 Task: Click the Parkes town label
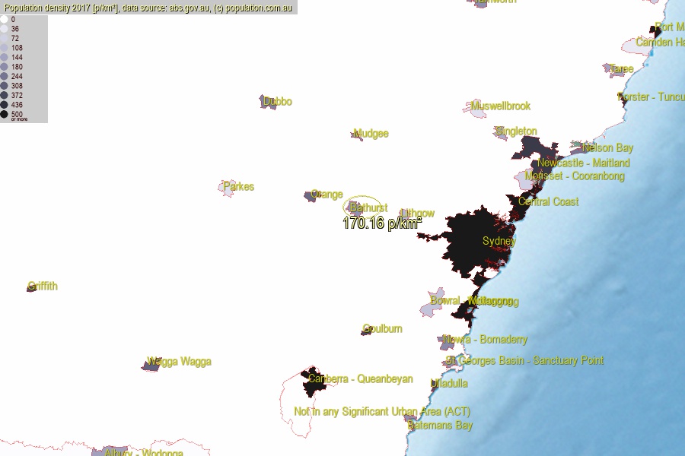point(238,187)
